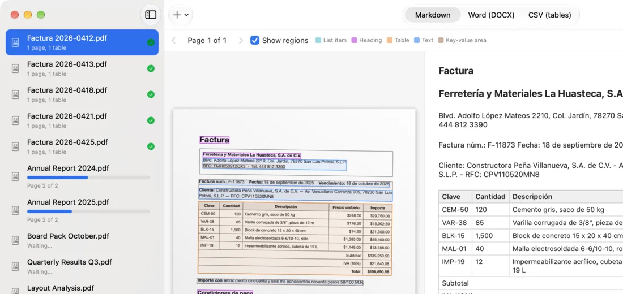The width and height of the screenshot is (623, 294).
Task: Click document icon beside Factura 2026-0413.pdf
Action: tap(15, 68)
